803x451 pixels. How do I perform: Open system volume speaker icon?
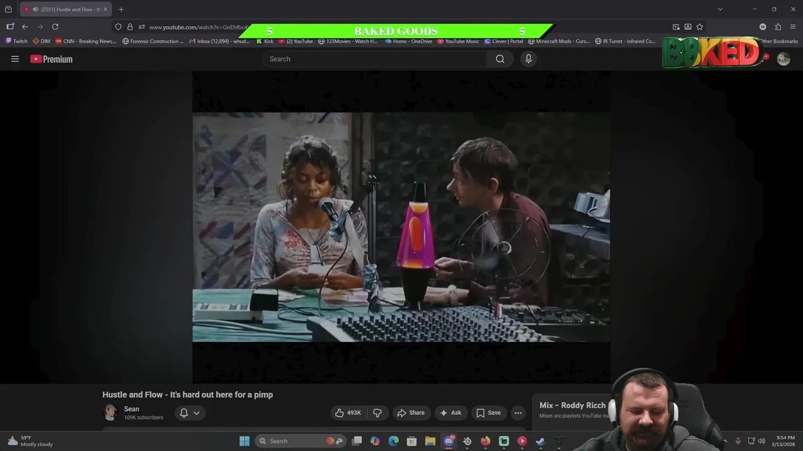[x=762, y=441]
